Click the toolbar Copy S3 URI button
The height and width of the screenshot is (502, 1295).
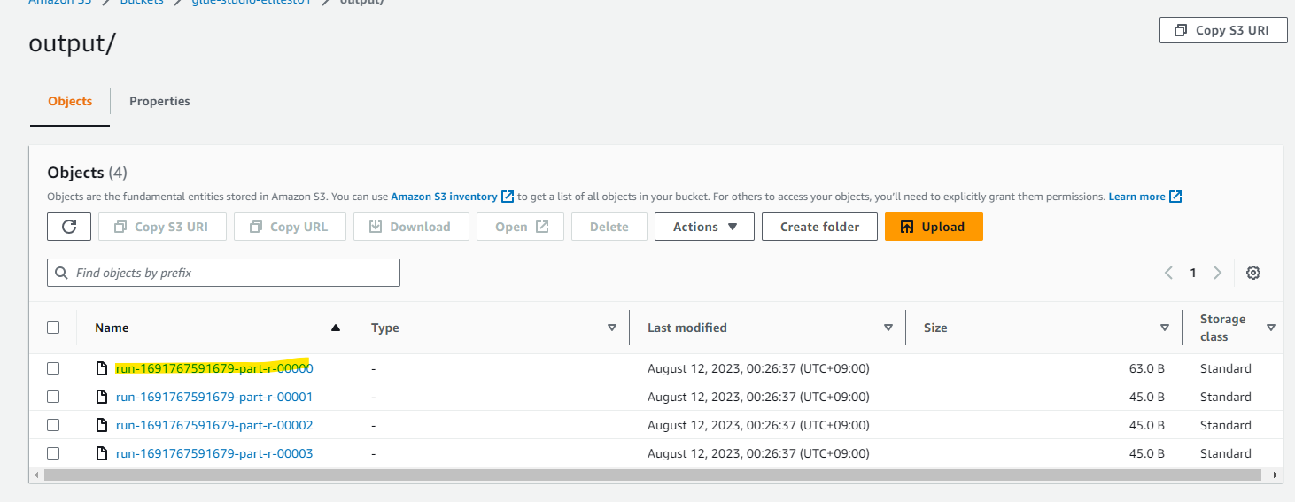(162, 227)
